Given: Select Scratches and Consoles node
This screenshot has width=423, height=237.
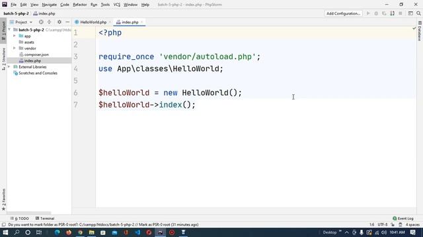Looking at the screenshot, I should point(38,73).
